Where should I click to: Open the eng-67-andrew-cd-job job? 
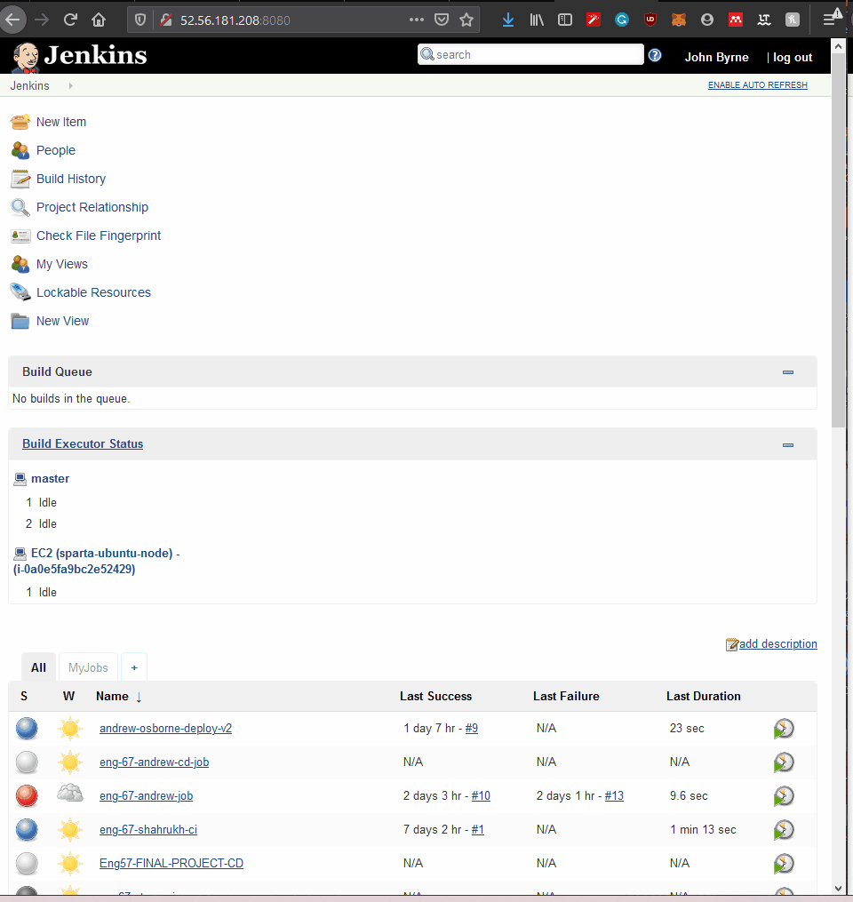tap(154, 762)
